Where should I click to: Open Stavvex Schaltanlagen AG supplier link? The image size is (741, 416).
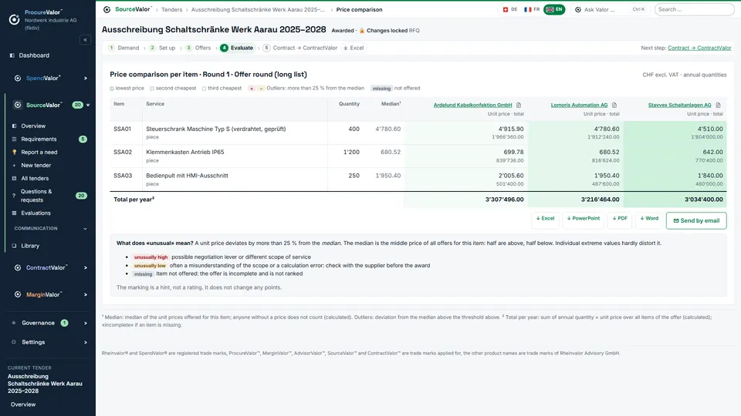679,106
